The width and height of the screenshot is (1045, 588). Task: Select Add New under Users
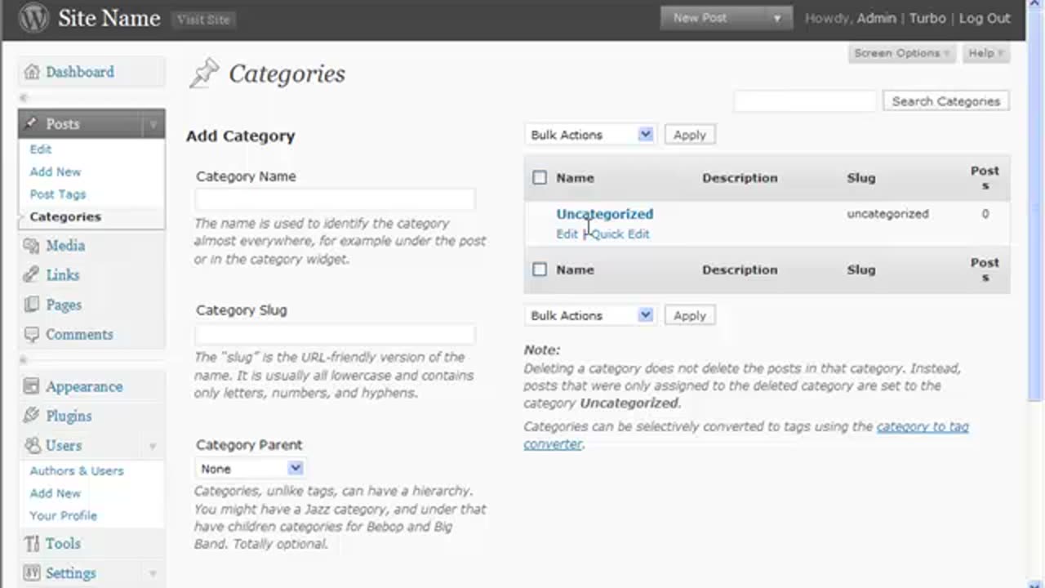56,493
